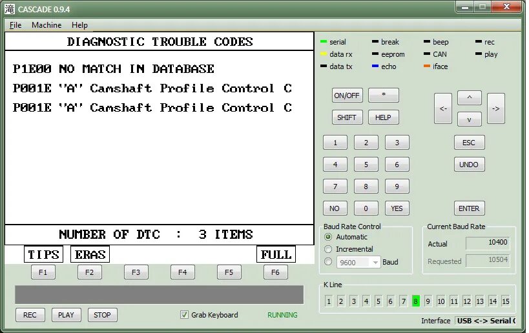
Task: Click the right arrow navigation button
Action: 496,108
